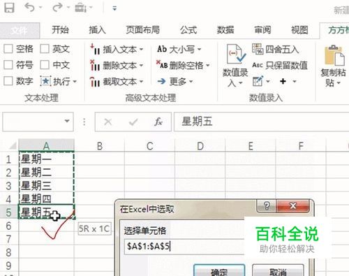Viewport: 349px width, 276px height.
Task: Click cell containing 星期二
Action: click(x=46, y=173)
